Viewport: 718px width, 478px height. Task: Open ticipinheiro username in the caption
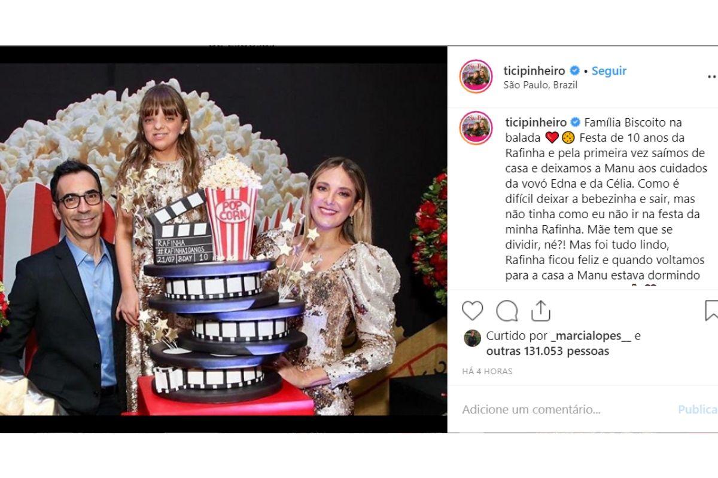click(x=537, y=122)
